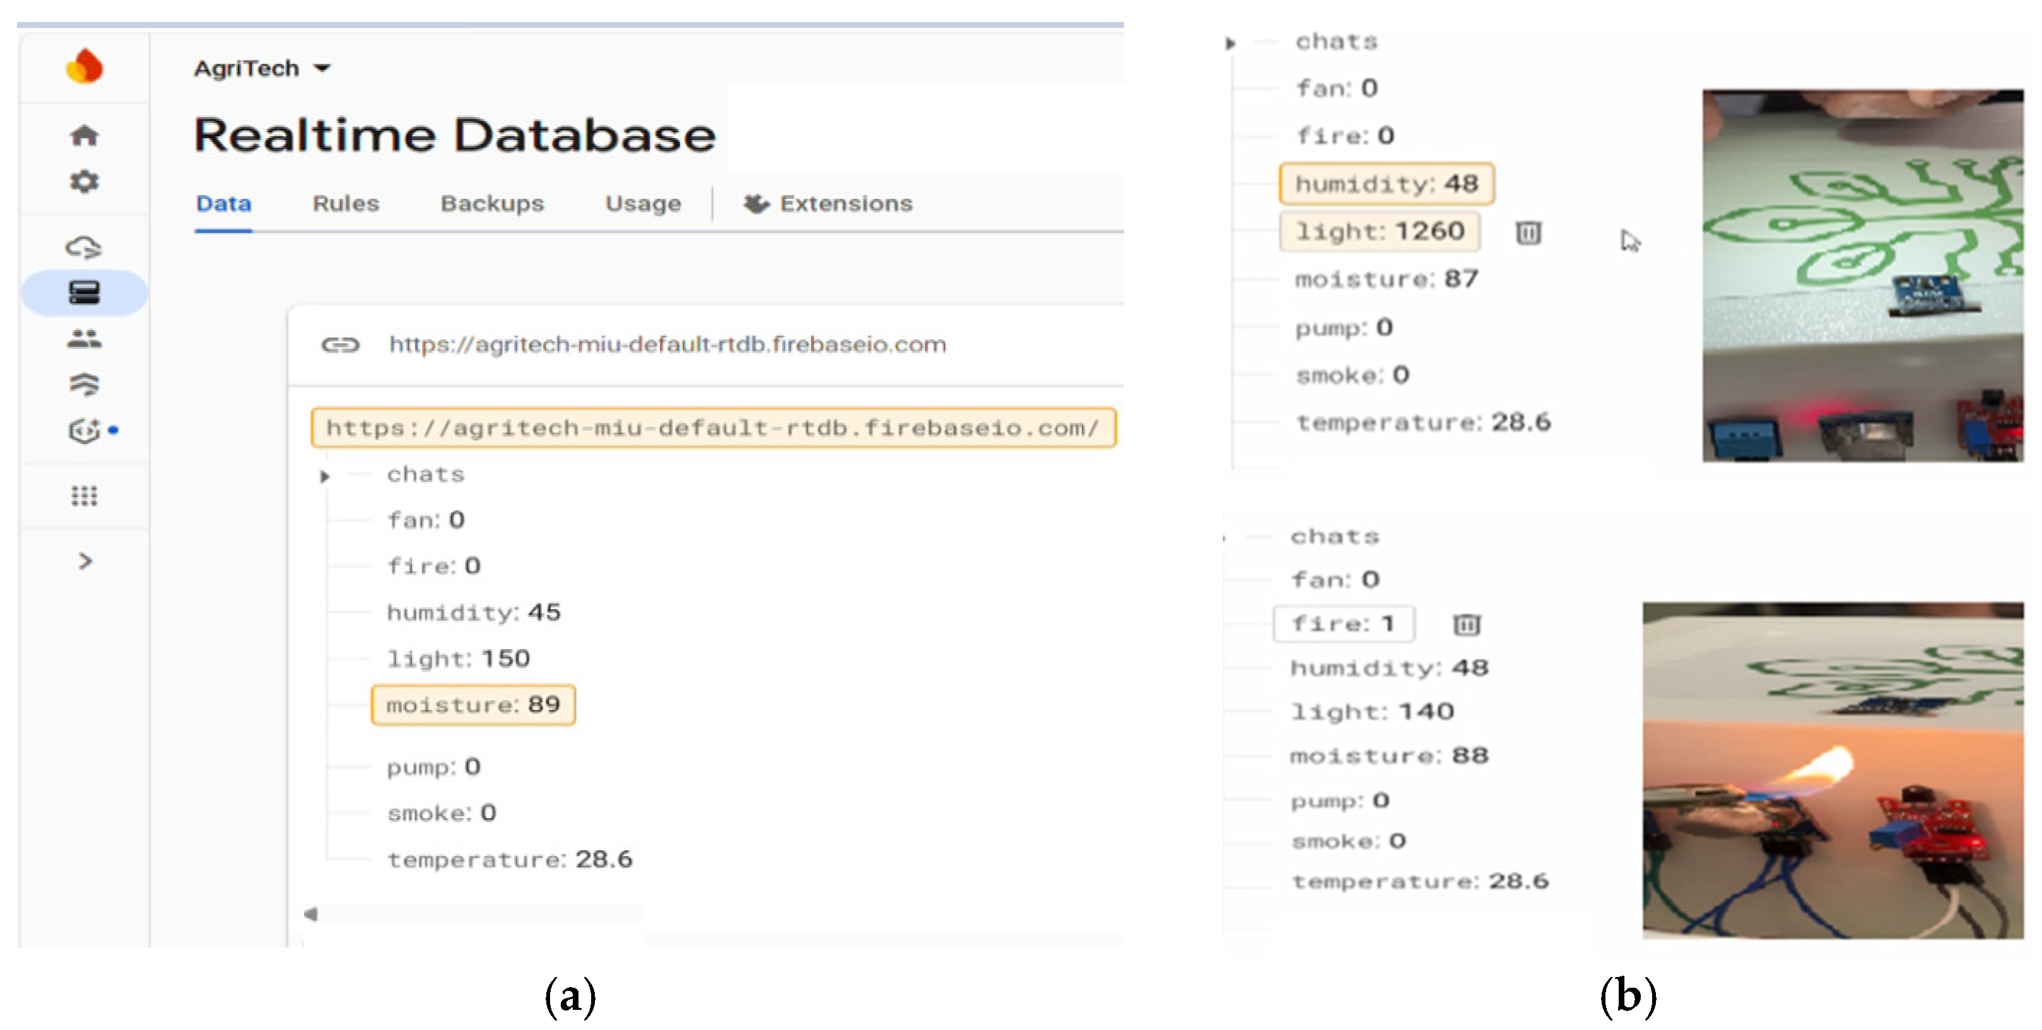Expand chats node in top-right tree
Viewport: 2042px width, 1030px height.
(1229, 44)
